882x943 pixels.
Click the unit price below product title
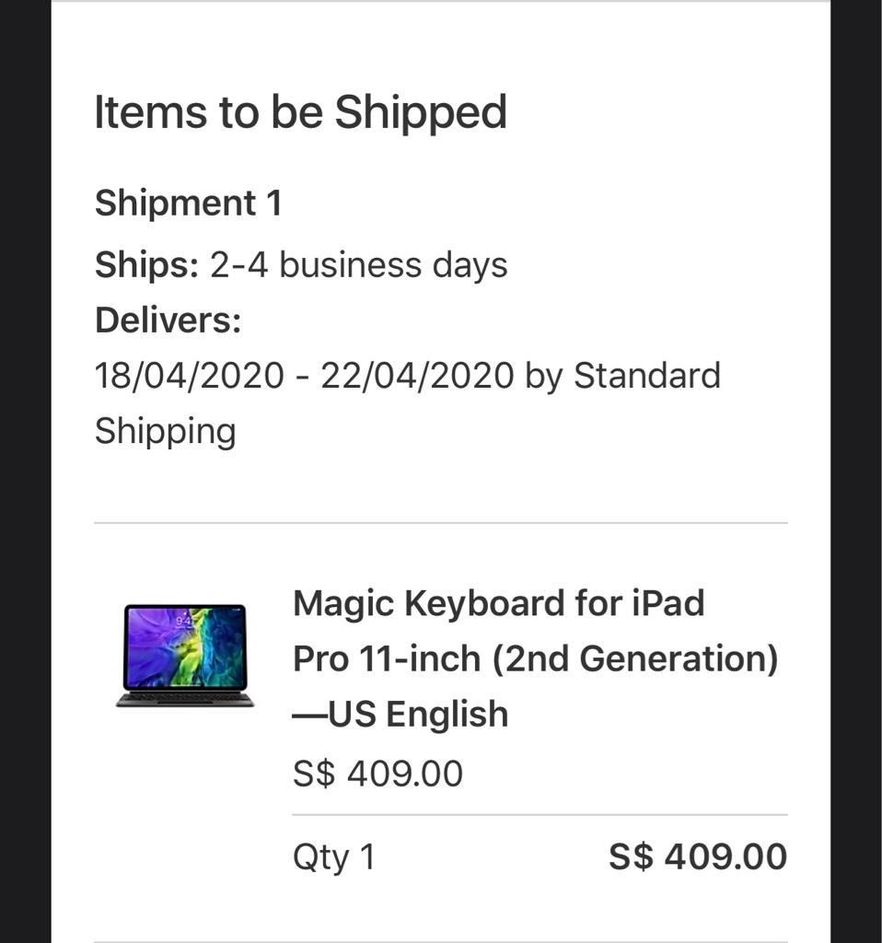coord(377,774)
